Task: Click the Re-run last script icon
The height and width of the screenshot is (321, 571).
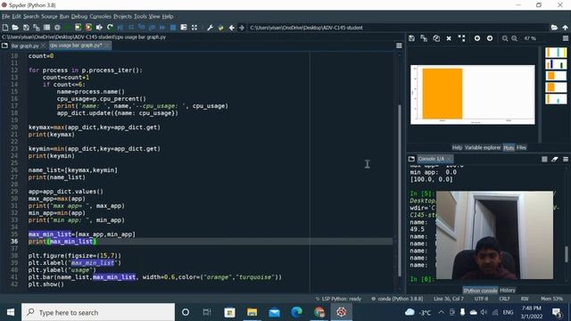Action: pyautogui.click(x=110, y=28)
